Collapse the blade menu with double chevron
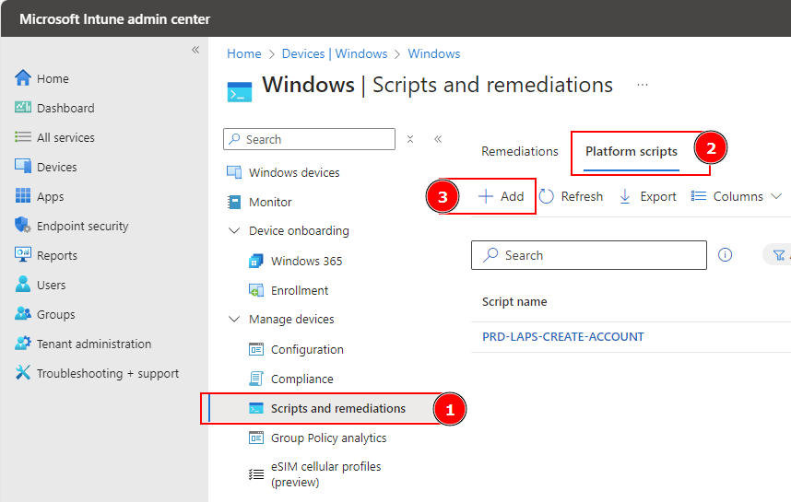 point(438,139)
